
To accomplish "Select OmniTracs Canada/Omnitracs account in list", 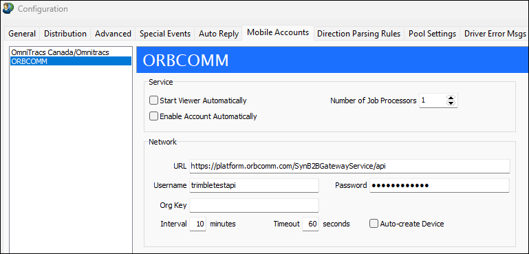I will point(71,52).
